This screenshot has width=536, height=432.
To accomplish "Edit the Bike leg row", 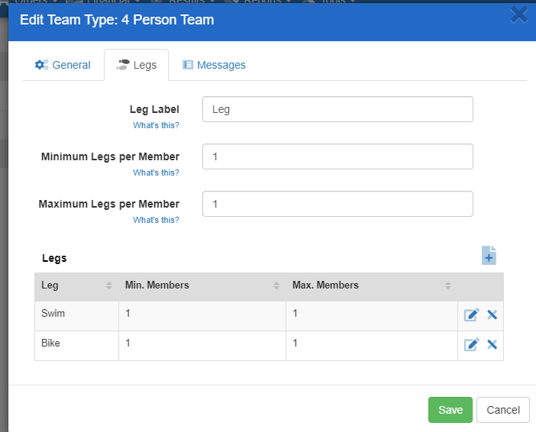I will [471, 344].
